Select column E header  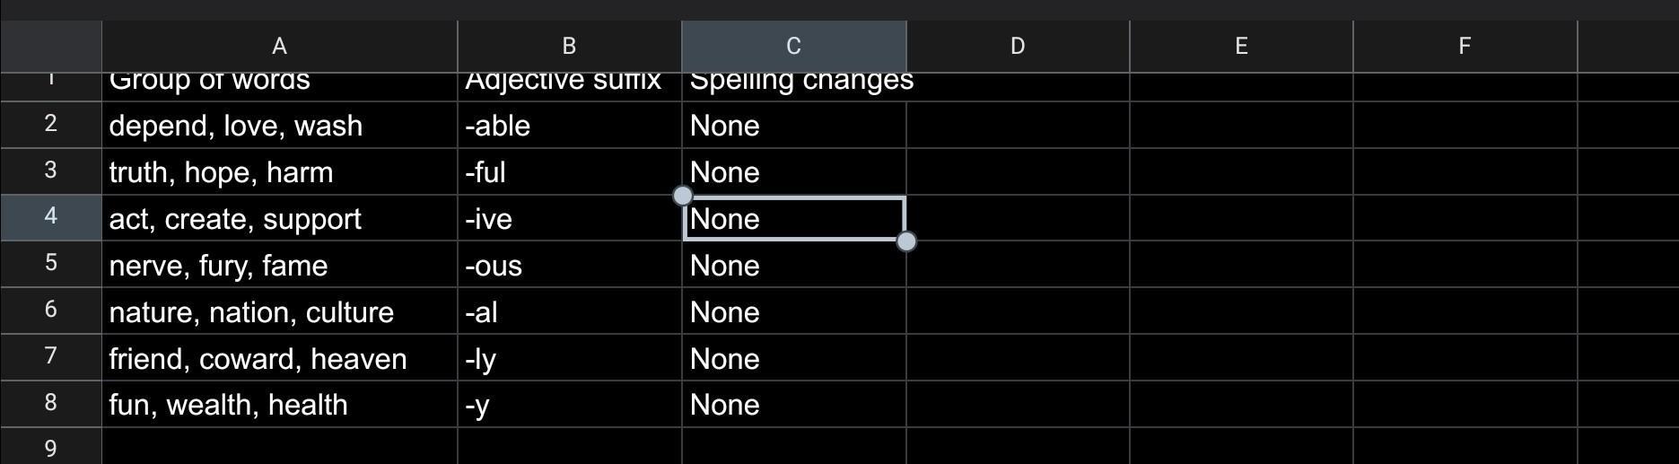click(x=1241, y=47)
